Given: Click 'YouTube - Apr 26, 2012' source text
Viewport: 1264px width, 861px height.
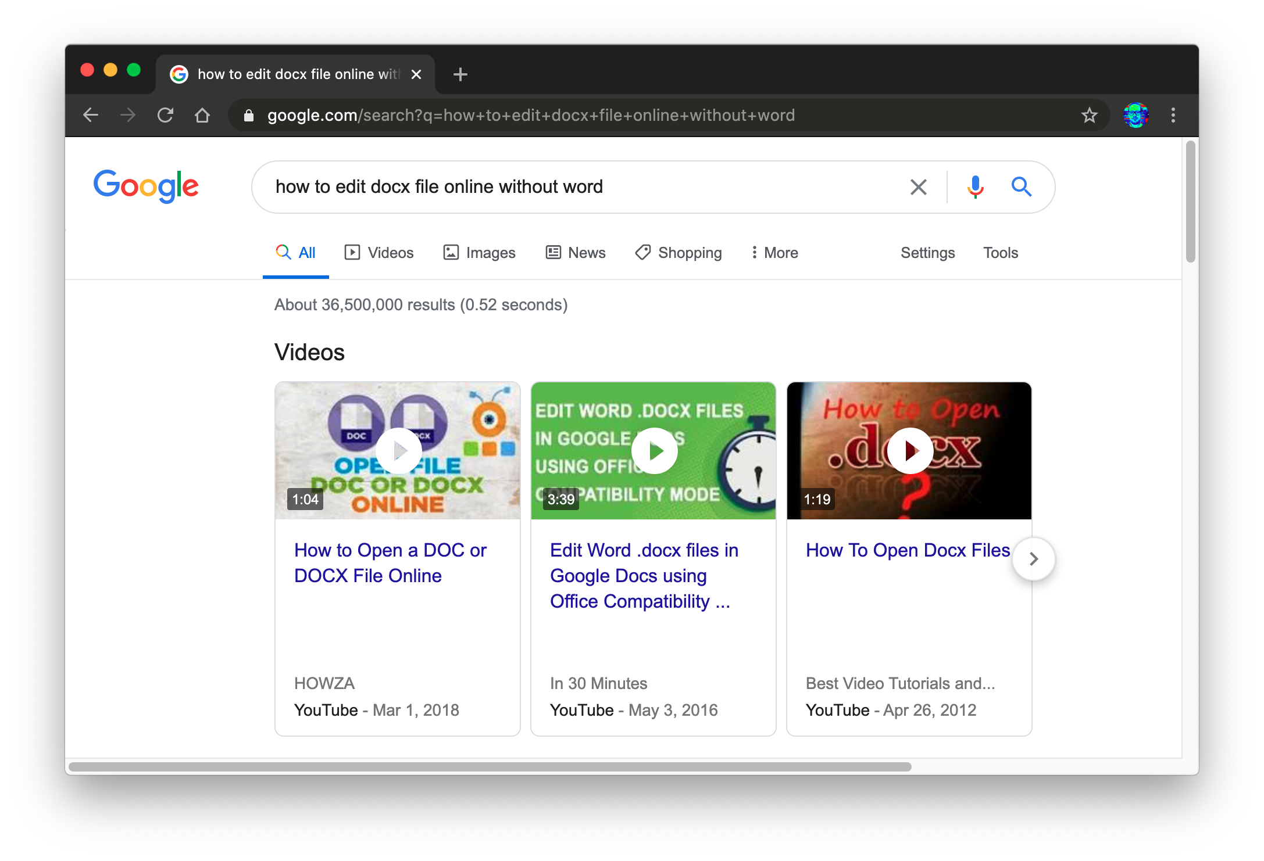Looking at the screenshot, I should click(x=891, y=710).
